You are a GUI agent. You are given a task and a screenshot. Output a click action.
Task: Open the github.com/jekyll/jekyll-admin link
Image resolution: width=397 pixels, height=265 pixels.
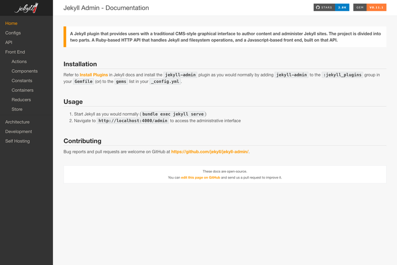[210, 152]
